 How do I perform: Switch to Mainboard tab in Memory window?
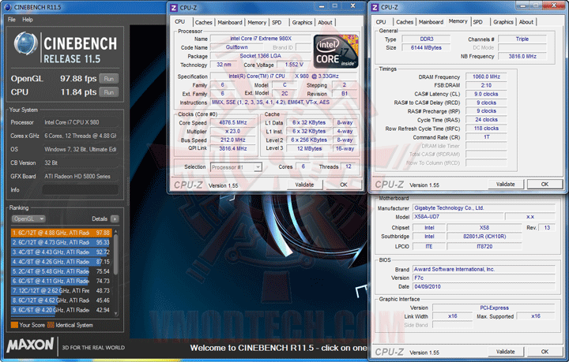click(431, 22)
